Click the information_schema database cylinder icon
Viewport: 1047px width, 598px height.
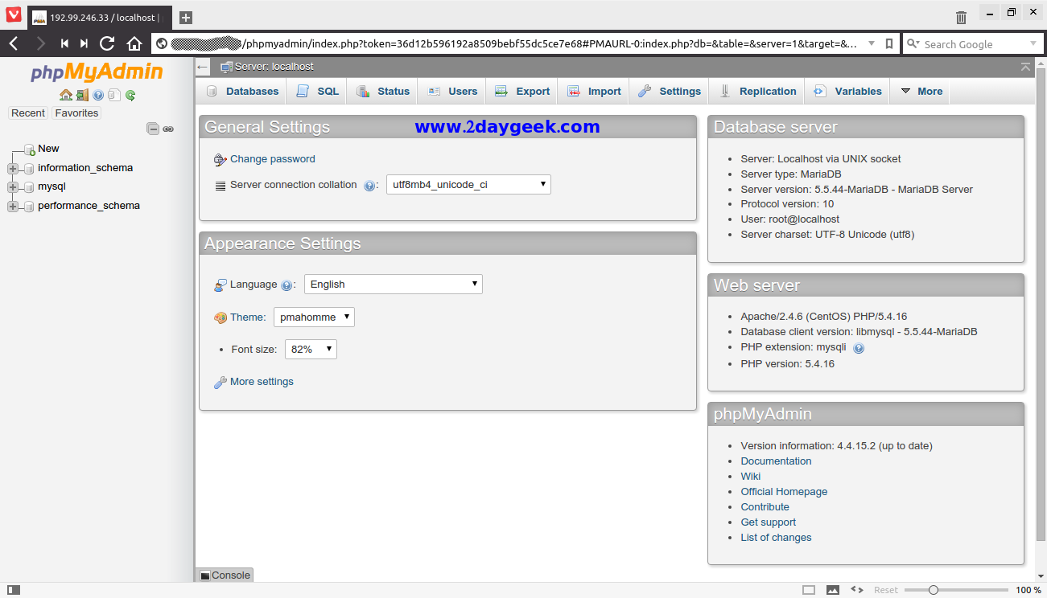coord(29,169)
